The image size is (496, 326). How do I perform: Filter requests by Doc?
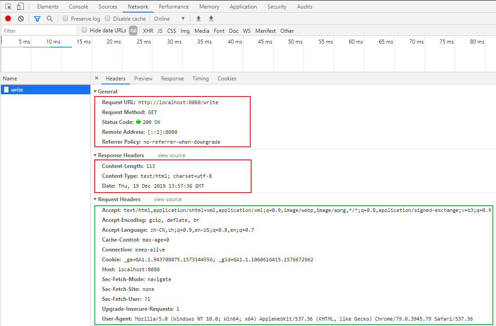coord(234,31)
